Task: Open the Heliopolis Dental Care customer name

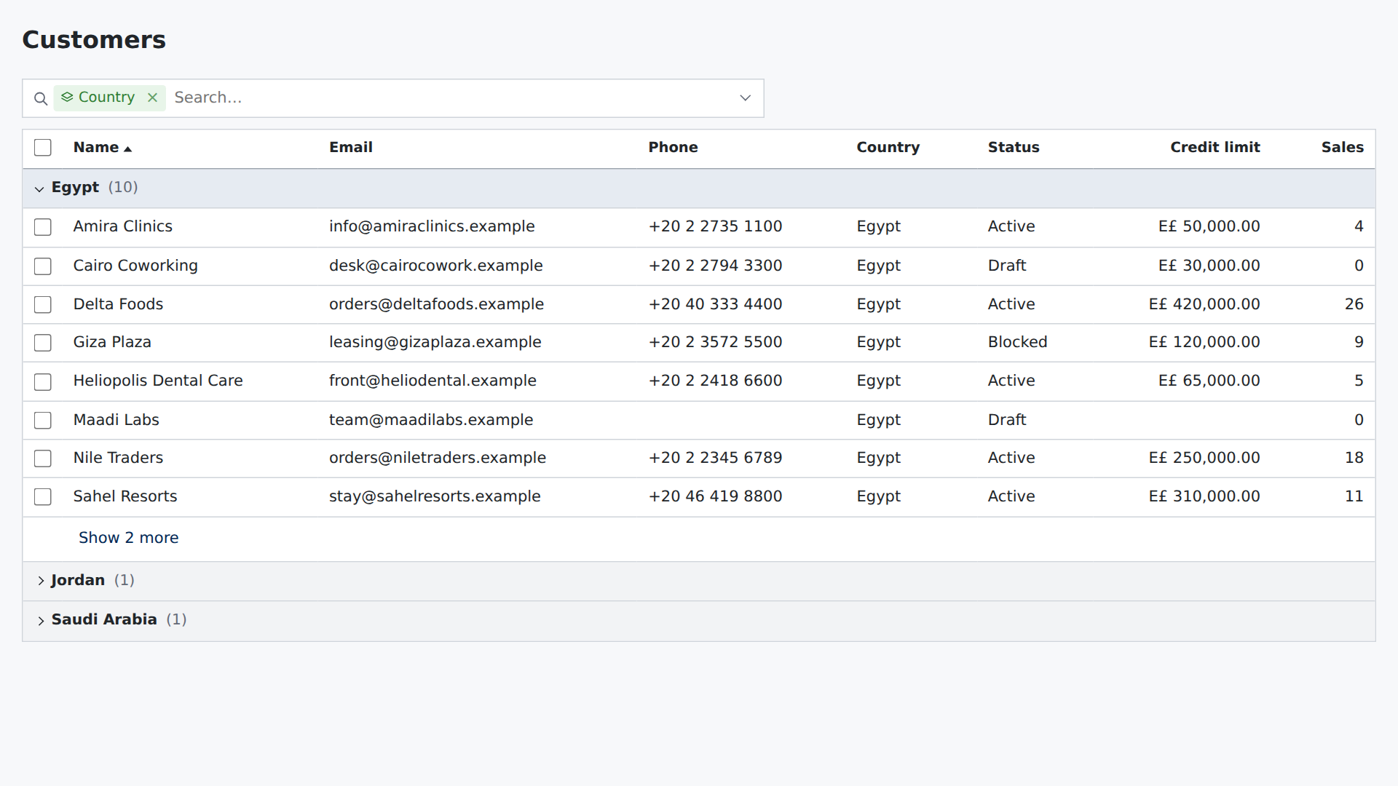Action: (158, 381)
